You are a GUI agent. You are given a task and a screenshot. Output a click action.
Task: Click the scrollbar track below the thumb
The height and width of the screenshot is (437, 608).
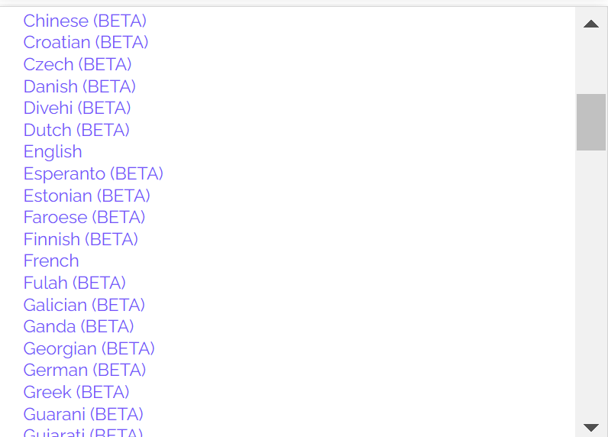pos(590,290)
